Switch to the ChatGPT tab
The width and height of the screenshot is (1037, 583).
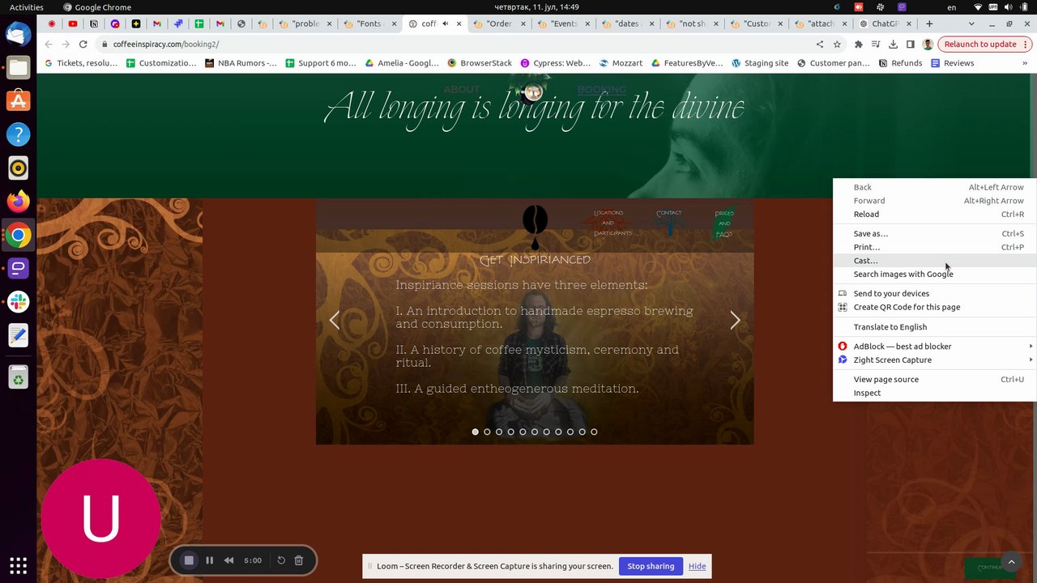pos(887,23)
